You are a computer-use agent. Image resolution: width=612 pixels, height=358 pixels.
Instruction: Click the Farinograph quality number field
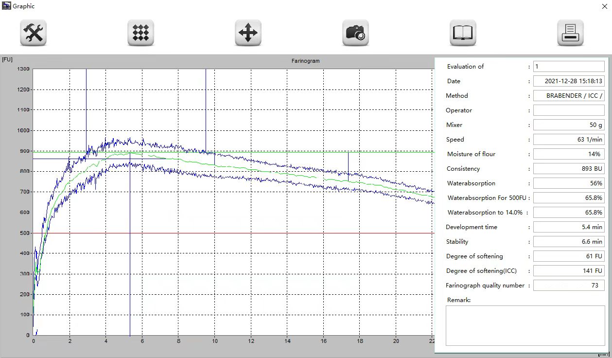[x=569, y=286]
